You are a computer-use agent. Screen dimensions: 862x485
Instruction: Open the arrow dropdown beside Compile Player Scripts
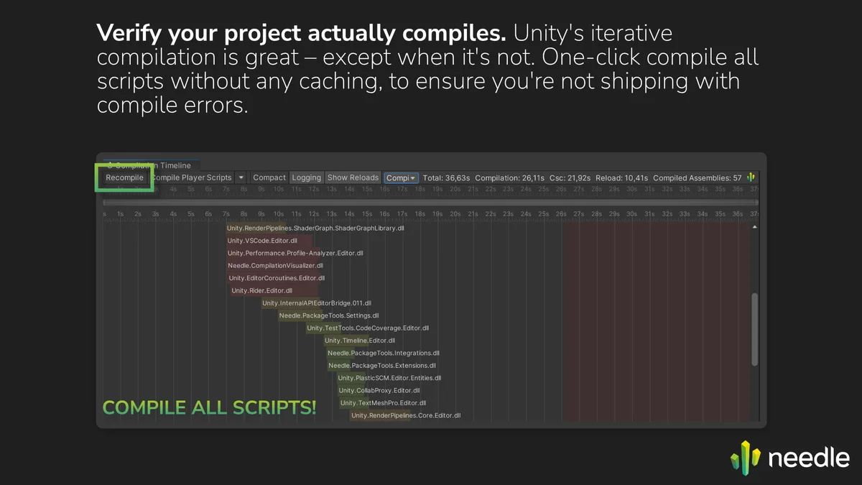(x=241, y=177)
